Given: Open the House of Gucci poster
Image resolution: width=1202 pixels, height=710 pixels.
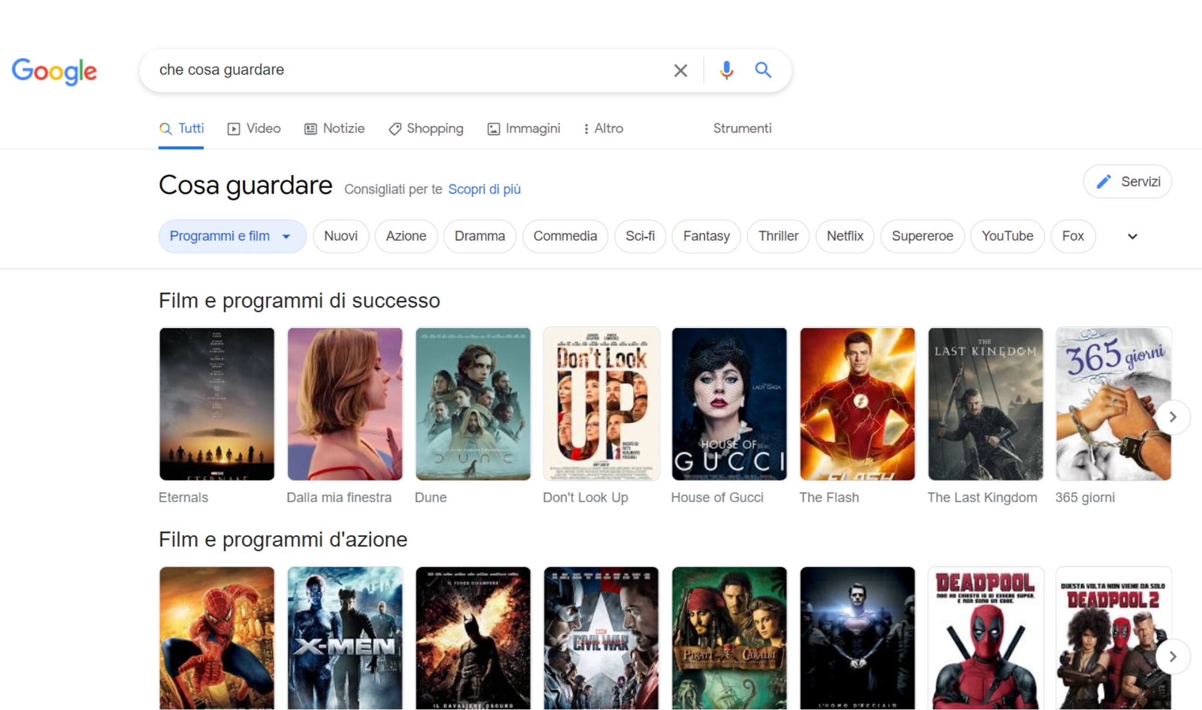Looking at the screenshot, I should (729, 404).
